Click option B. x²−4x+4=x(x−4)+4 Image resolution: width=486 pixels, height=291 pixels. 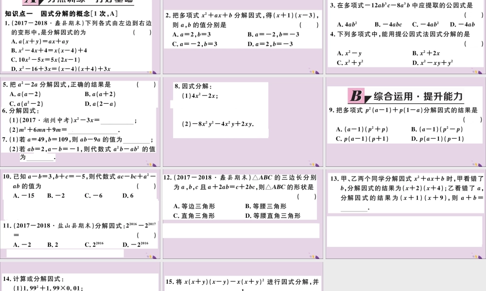49,50
